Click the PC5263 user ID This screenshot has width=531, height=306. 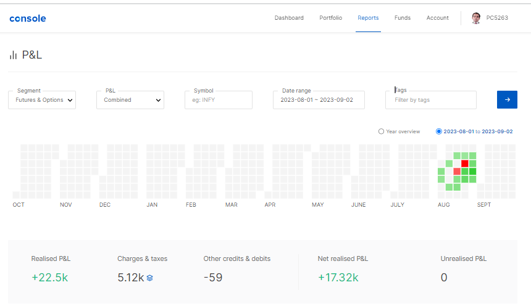tap(497, 18)
